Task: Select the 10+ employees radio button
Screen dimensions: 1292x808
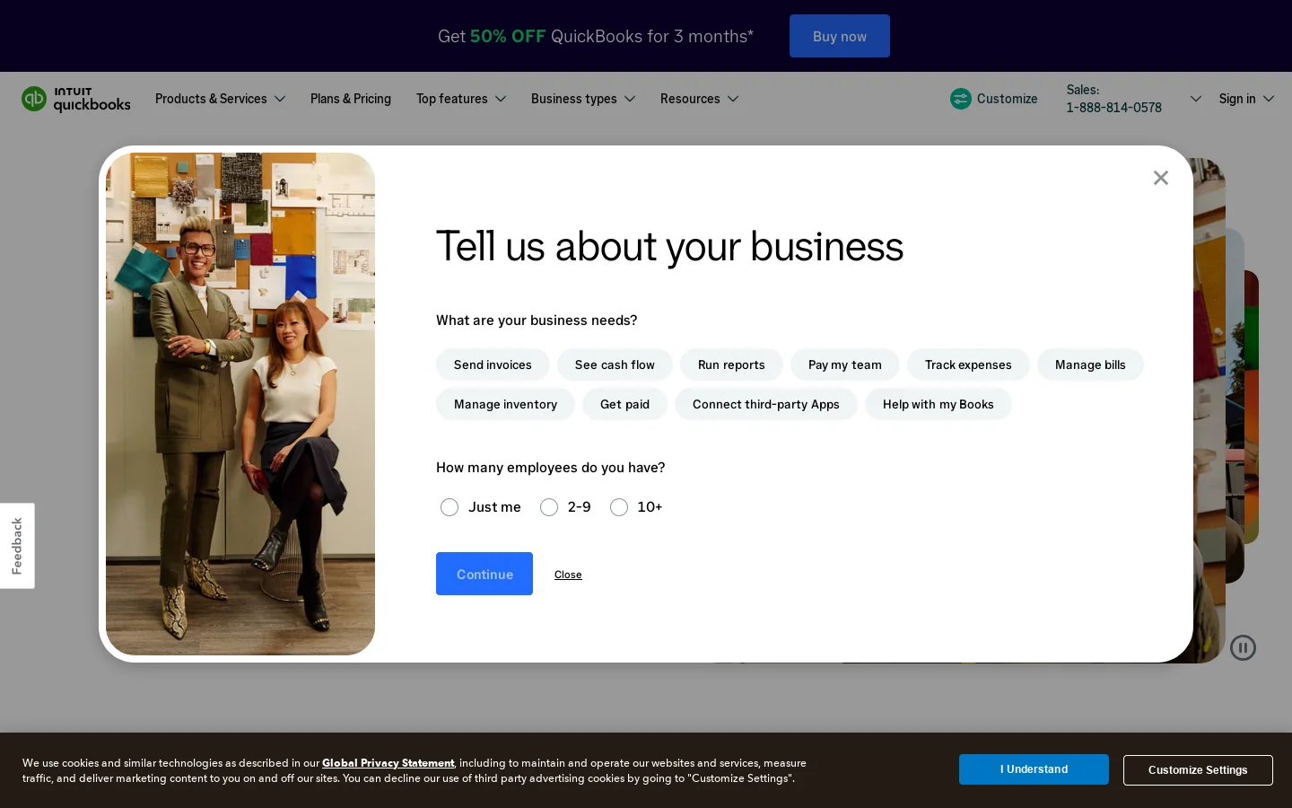Action: click(619, 507)
